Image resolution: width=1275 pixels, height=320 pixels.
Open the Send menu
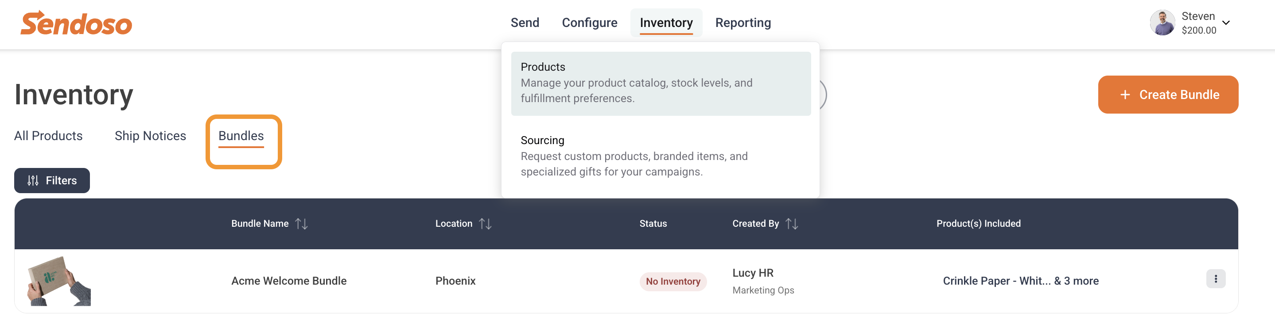pos(525,23)
